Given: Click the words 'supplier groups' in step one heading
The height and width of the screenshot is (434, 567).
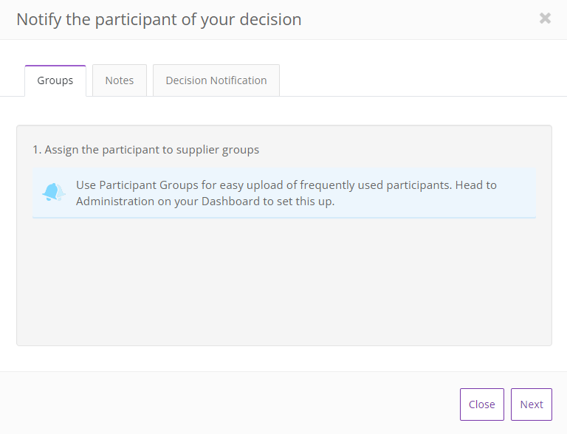Looking at the screenshot, I should pyautogui.click(x=218, y=150).
